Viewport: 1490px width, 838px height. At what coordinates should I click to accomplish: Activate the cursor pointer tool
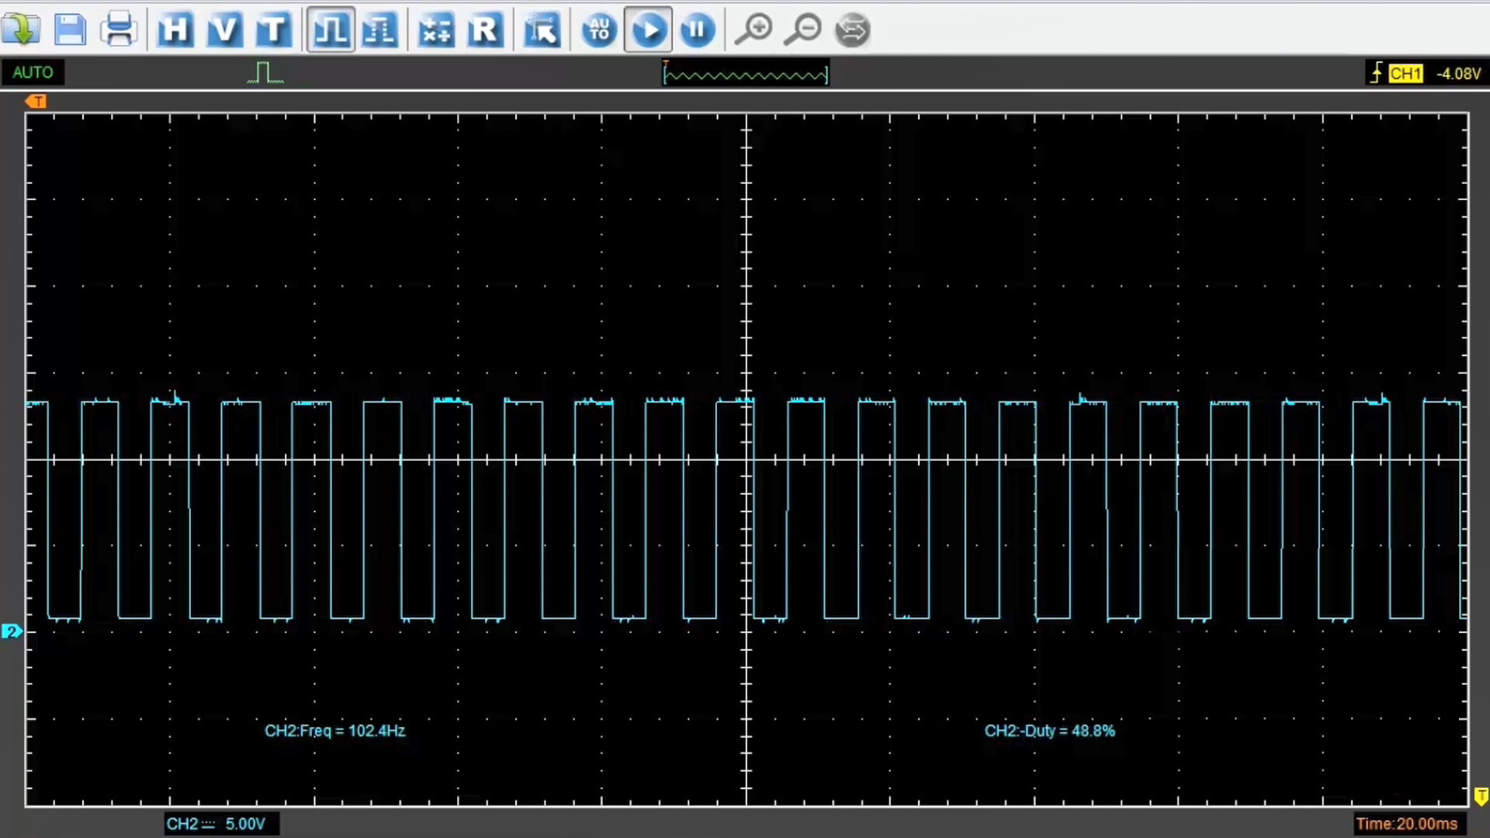click(542, 29)
